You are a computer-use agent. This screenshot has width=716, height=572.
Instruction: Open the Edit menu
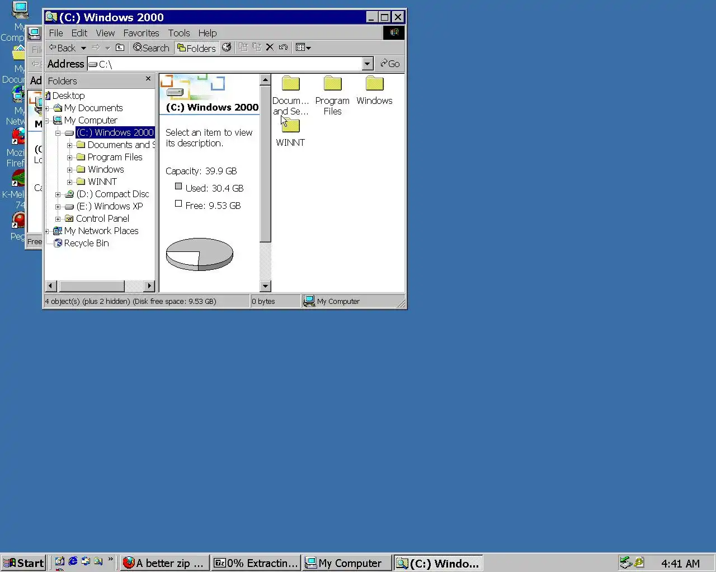(79, 33)
